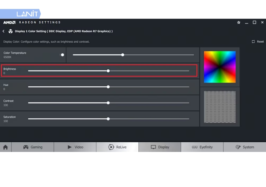Click the color settings icon beside Display 1
This screenshot has height=187, width=266.
11,31
